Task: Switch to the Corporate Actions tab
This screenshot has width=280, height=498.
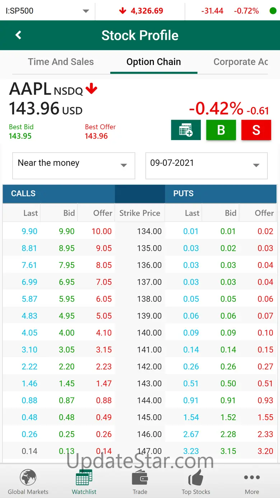Action: [x=241, y=62]
